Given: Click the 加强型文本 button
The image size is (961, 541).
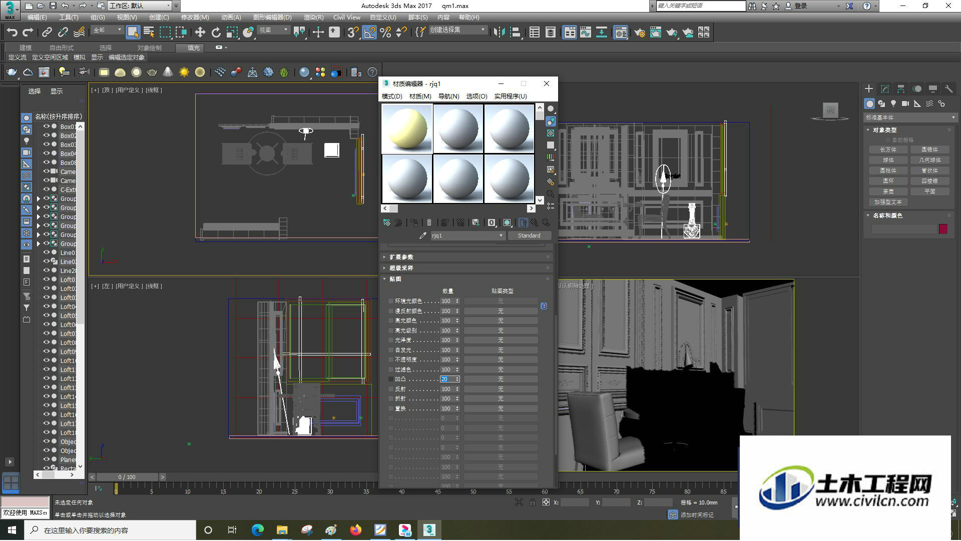Looking at the screenshot, I should 888,202.
